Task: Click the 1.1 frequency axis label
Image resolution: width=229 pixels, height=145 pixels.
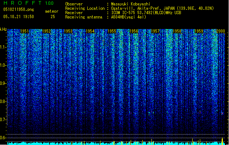Action: pos(3,47)
